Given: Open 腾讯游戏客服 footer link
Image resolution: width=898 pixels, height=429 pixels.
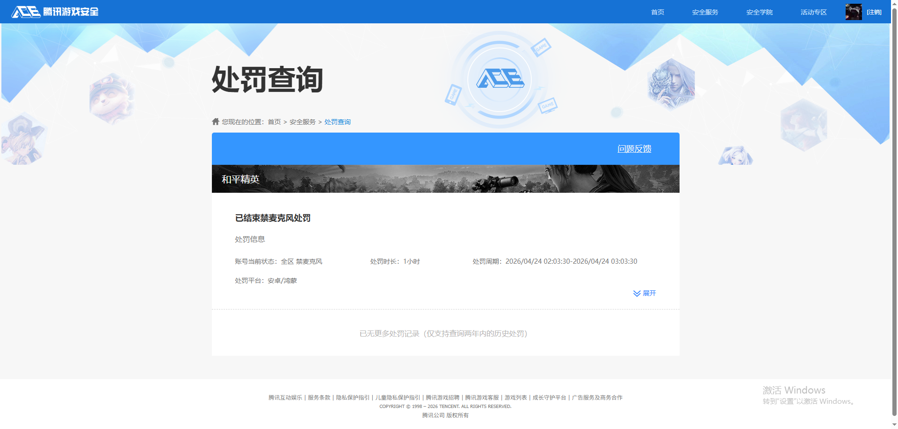Looking at the screenshot, I should tap(482, 398).
